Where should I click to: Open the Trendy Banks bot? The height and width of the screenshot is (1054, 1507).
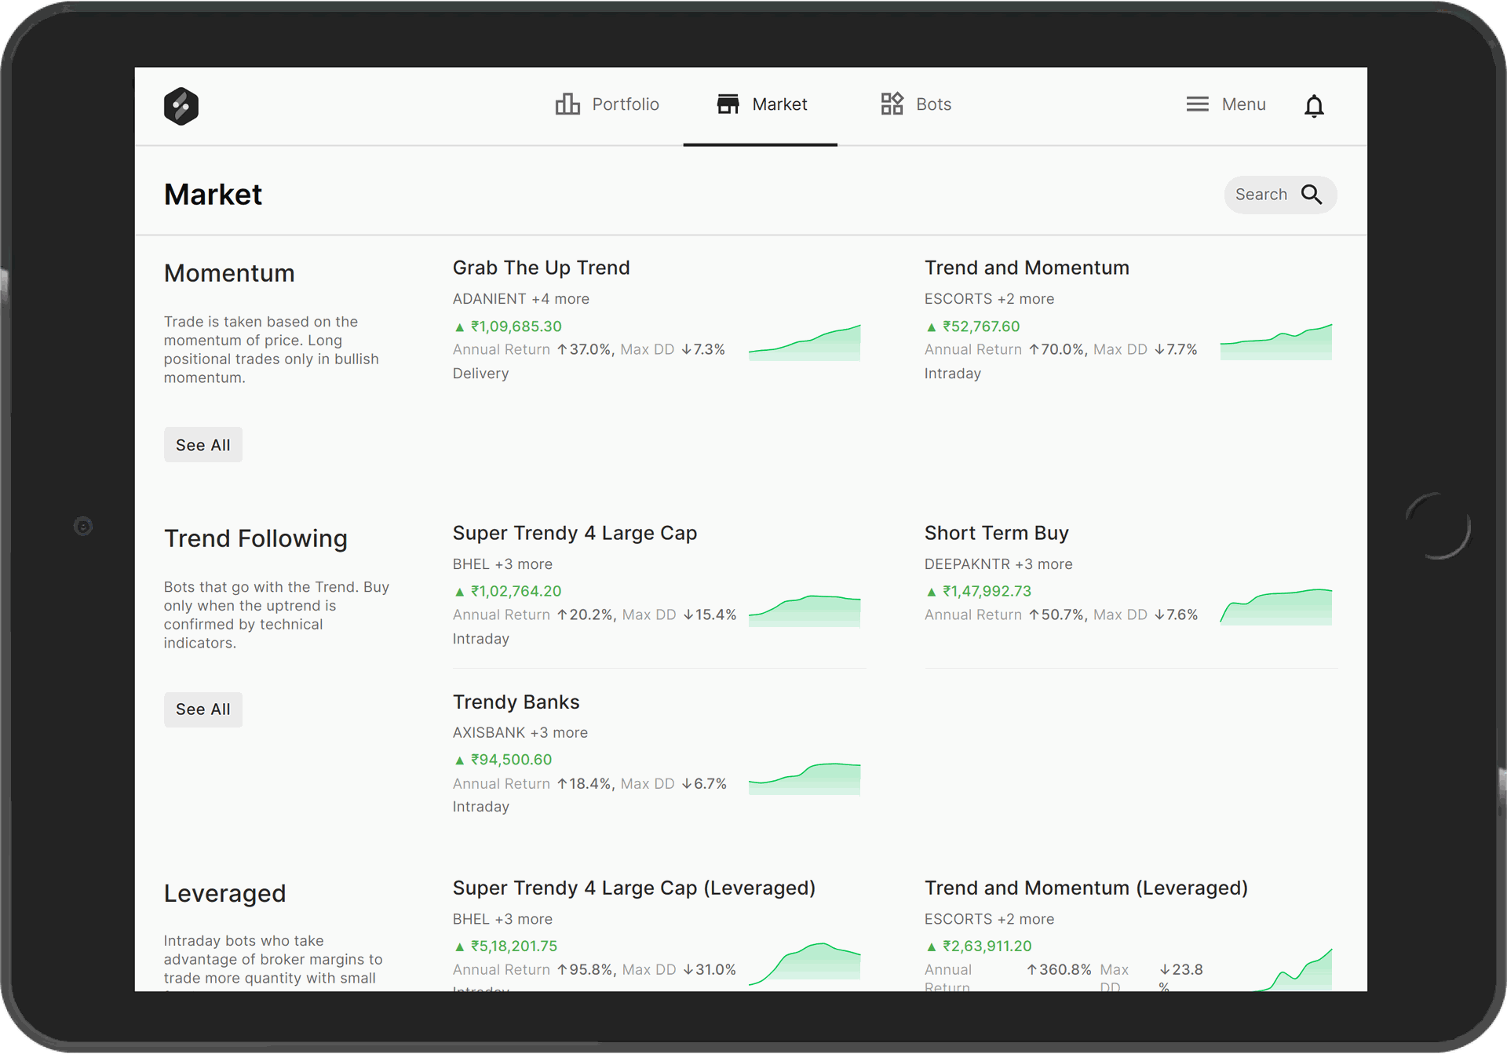point(516,702)
